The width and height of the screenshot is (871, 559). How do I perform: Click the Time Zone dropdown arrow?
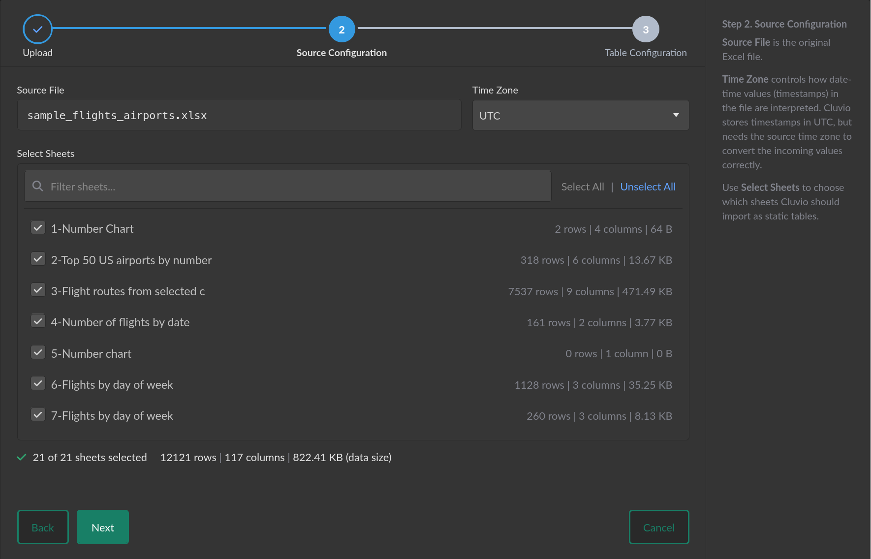(x=676, y=116)
